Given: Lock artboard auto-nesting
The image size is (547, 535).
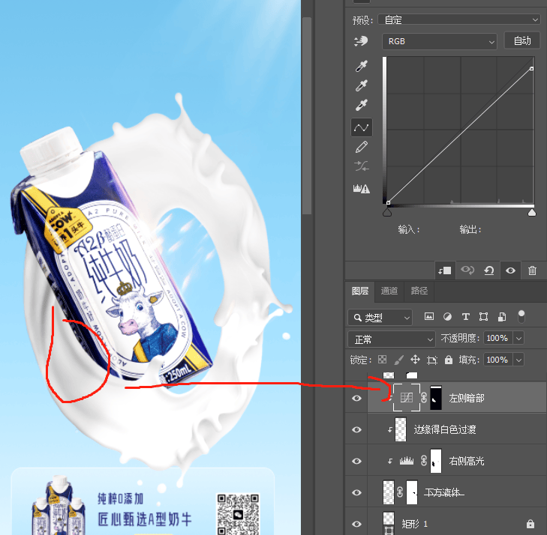Looking at the screenshot, I should 432,360.
